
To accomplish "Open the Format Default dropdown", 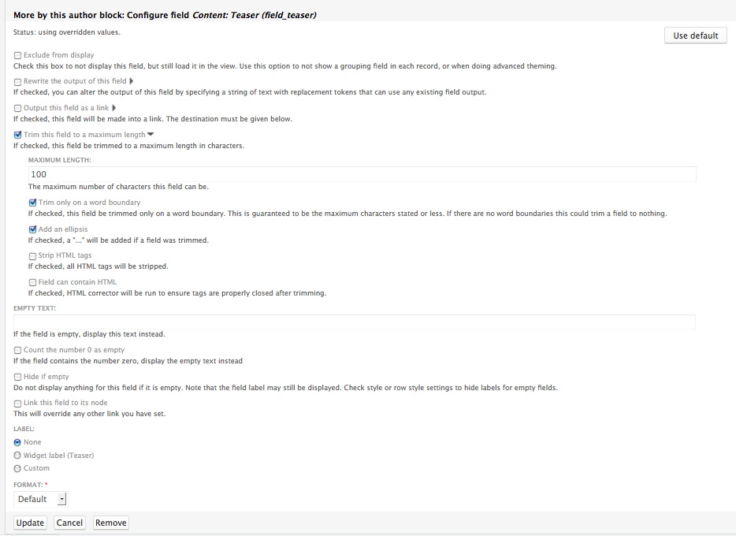I will 40,499.
